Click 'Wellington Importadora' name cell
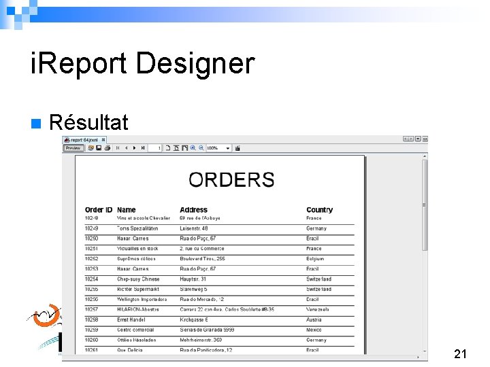 tap(142, 299)
